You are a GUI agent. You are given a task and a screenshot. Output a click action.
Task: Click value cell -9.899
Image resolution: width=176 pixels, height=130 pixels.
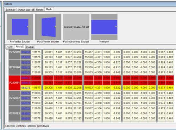(x=116, y=52)
